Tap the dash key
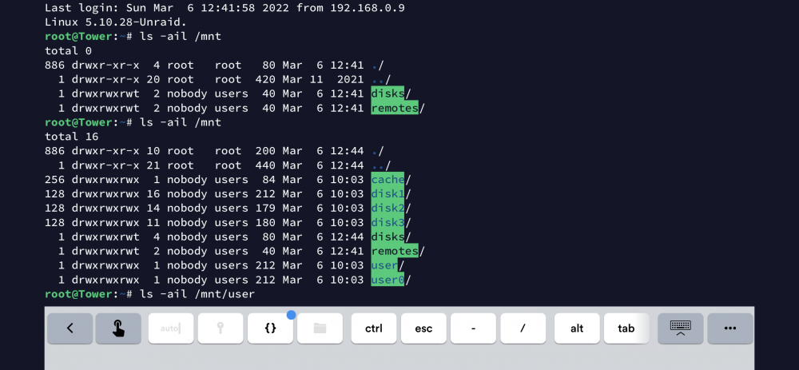The width and height of the screenshot is (799, 370). [x=473, y=328]
